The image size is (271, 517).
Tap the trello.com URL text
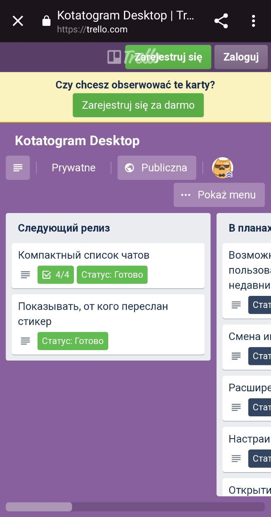pos(92,30)
